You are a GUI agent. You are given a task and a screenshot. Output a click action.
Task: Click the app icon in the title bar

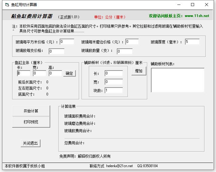[x=7, y=5]
